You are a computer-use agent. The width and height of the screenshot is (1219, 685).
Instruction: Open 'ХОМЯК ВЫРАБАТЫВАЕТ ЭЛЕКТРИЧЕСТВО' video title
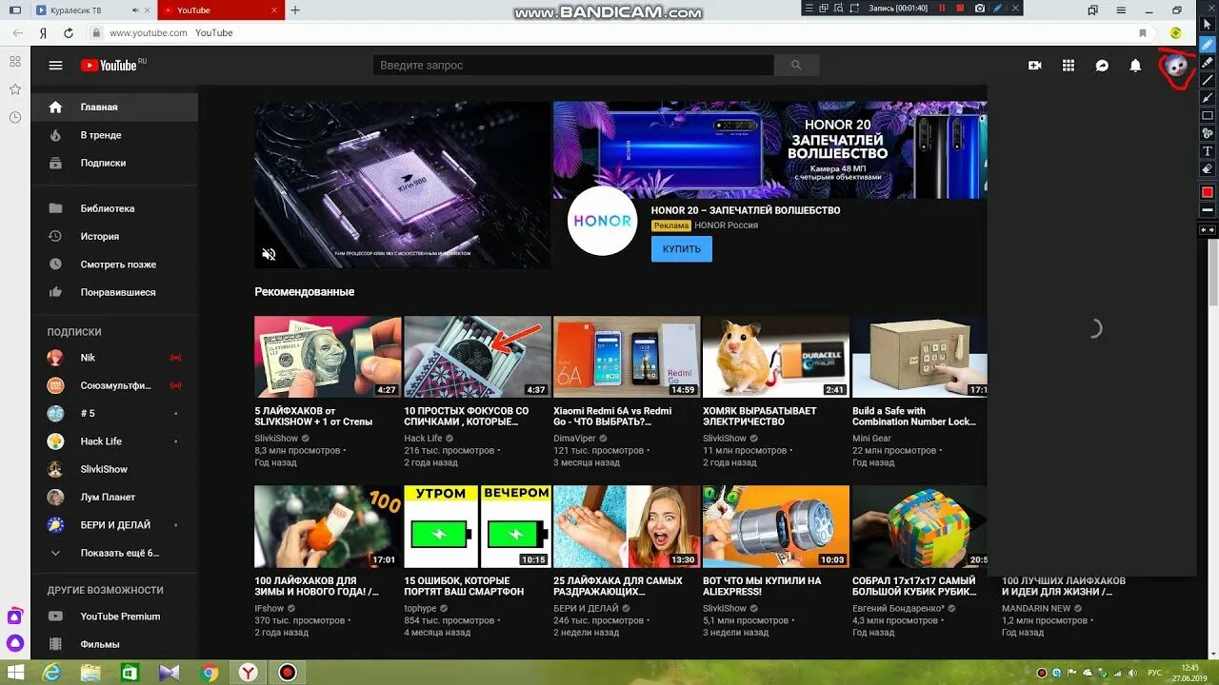point(760,417)
